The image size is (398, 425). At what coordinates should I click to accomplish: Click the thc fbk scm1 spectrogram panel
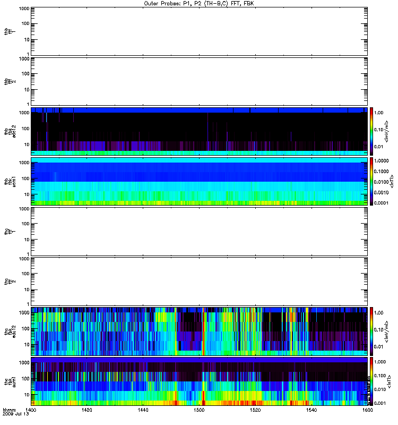click(200, 381)
